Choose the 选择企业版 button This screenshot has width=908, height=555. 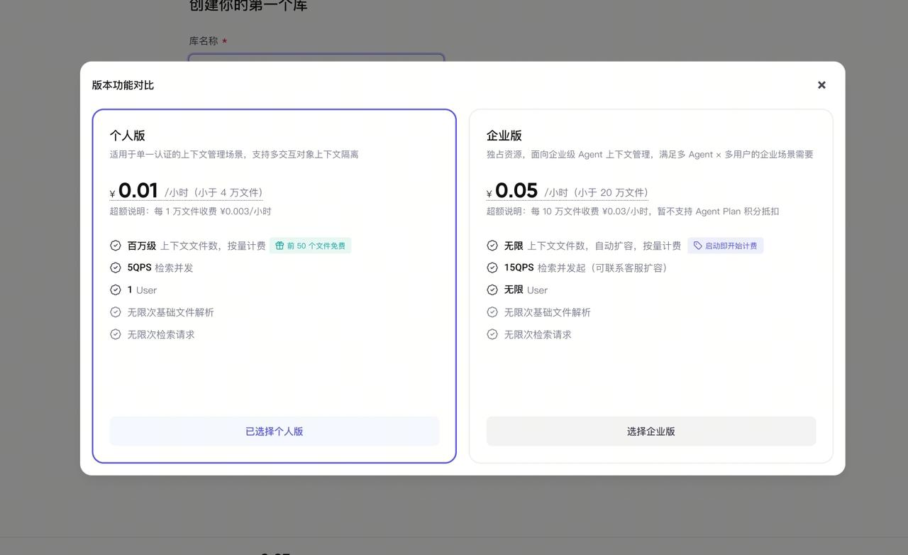[651, 432]
